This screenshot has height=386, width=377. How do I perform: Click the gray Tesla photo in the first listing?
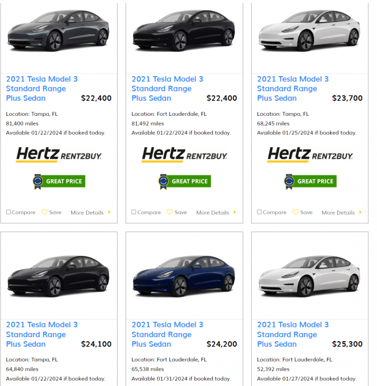(59, 32)
